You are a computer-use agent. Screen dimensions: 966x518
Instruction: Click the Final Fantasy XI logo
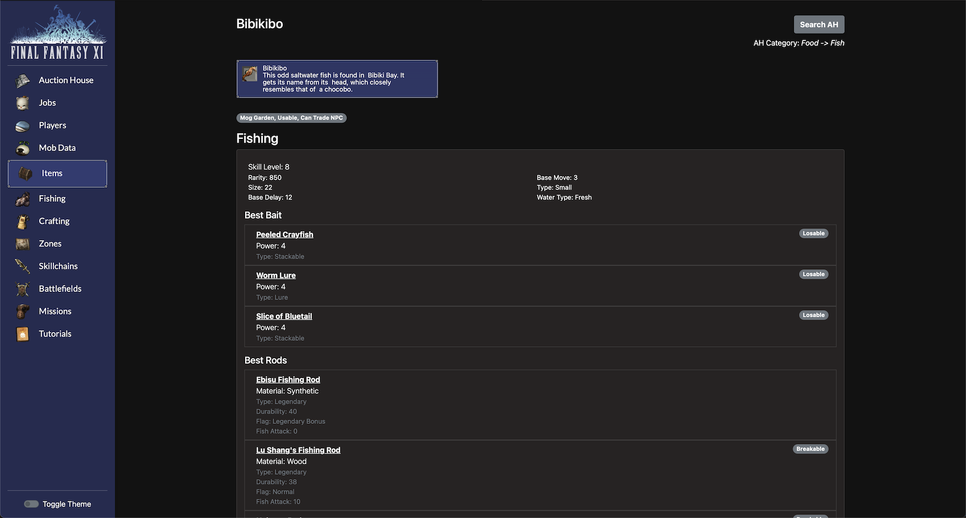(x=57, y=34)
